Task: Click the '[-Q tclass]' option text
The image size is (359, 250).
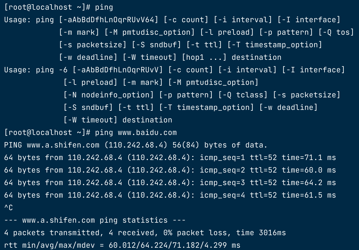Action: coord(243,95)
